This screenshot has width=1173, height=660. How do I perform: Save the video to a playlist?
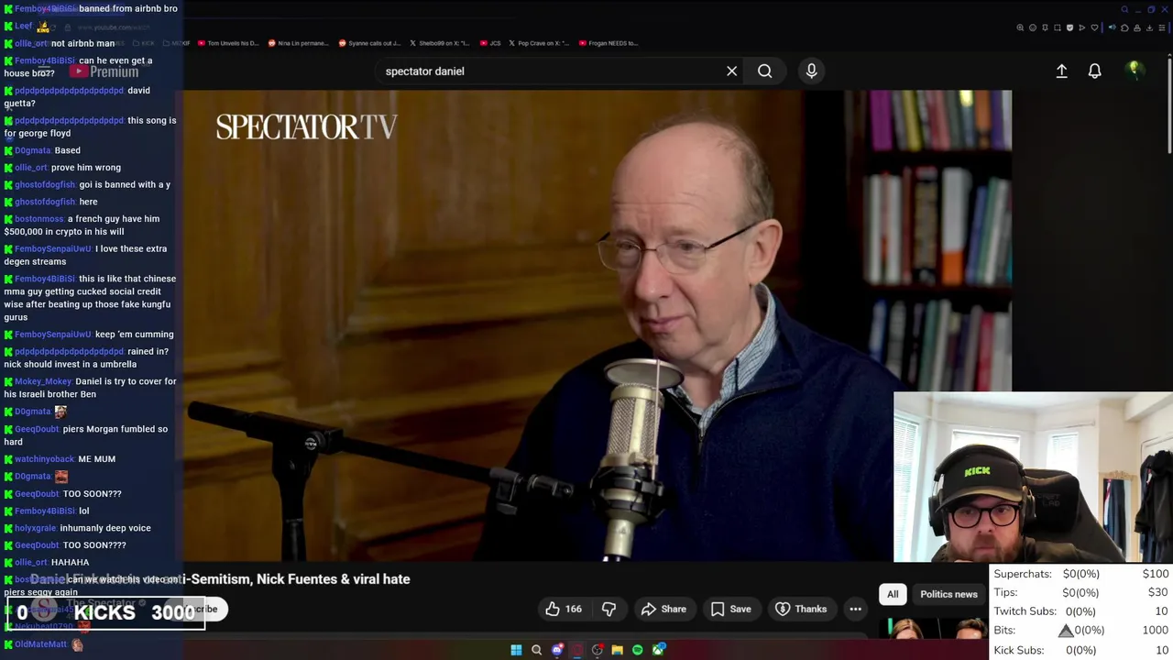[x=730, y=609]
